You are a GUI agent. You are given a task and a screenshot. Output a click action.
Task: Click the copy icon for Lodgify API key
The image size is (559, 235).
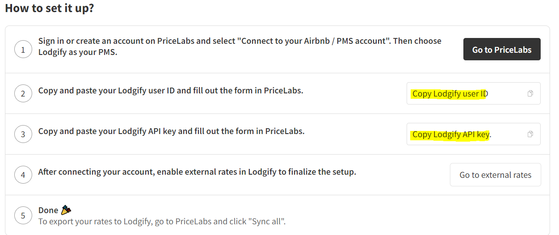pos(530,134)
